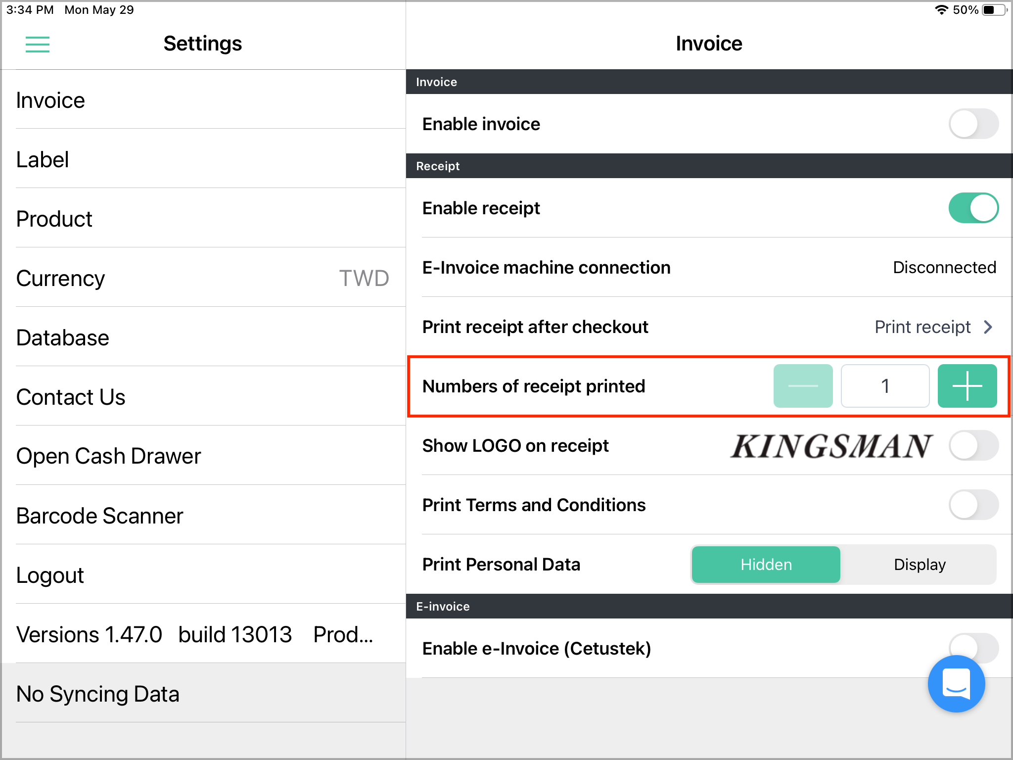Viewport: 1013px width, 760px height.
Task: Open the Label settings section
Action: [x=43, y=159]
